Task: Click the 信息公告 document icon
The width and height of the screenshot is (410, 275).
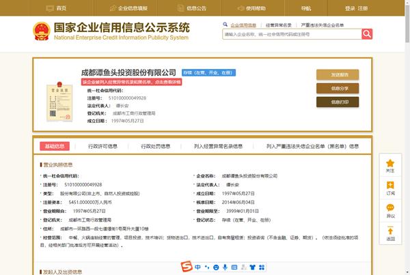Action: point(180,8)
